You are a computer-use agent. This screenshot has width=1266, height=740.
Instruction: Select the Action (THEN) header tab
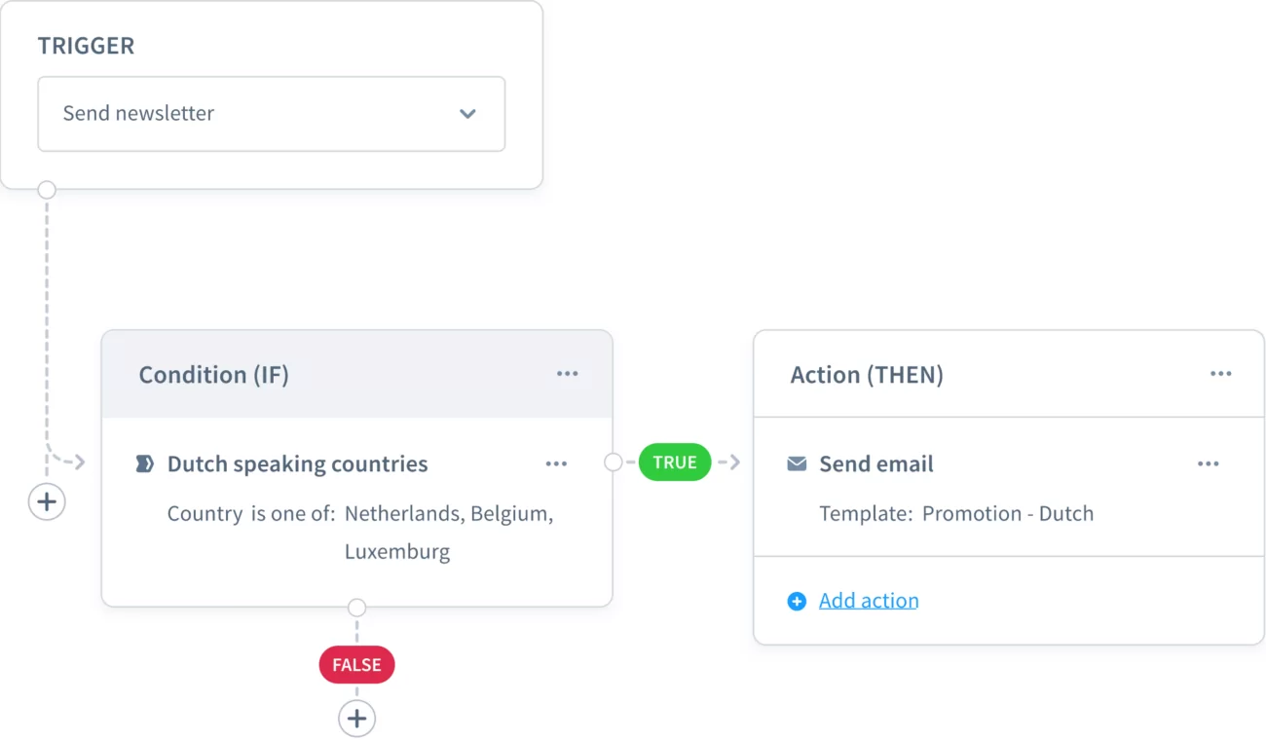tap(866, 374)
